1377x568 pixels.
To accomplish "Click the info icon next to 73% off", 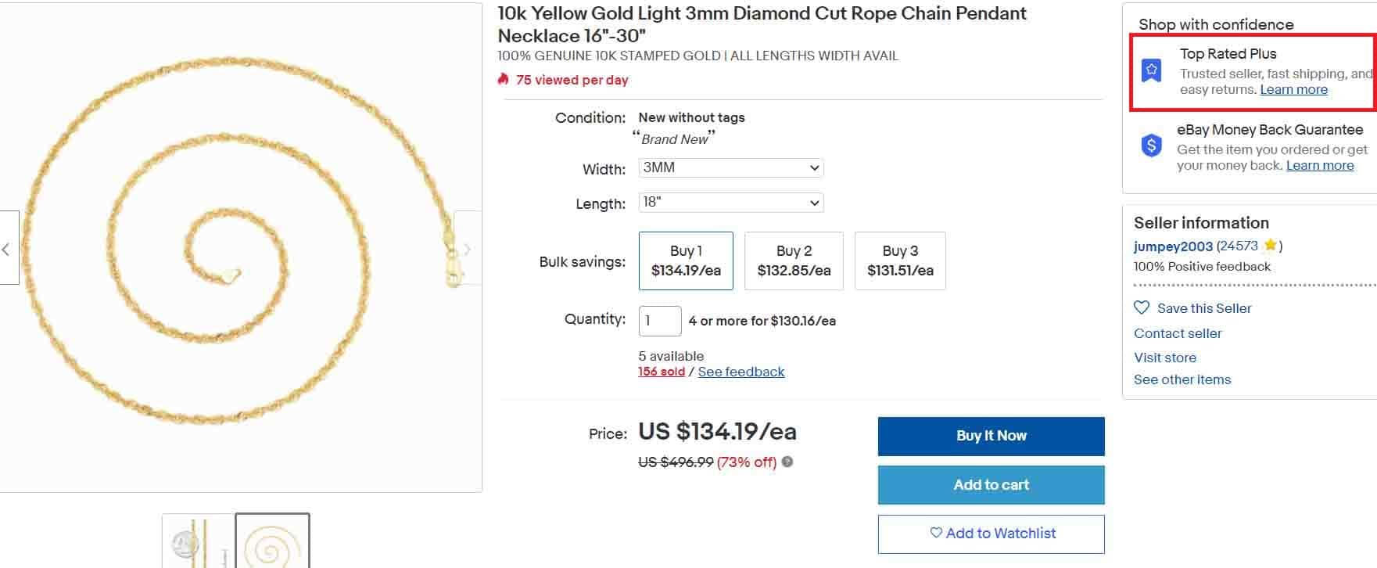I will click(787, 462).
